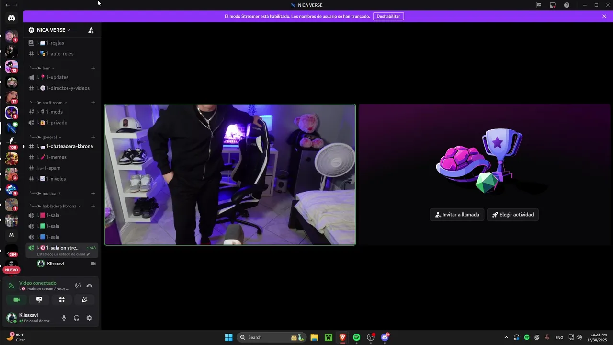Open the soundboard icon in voice panel
This screenshot has width=613, height=345.
coord(84,299)
